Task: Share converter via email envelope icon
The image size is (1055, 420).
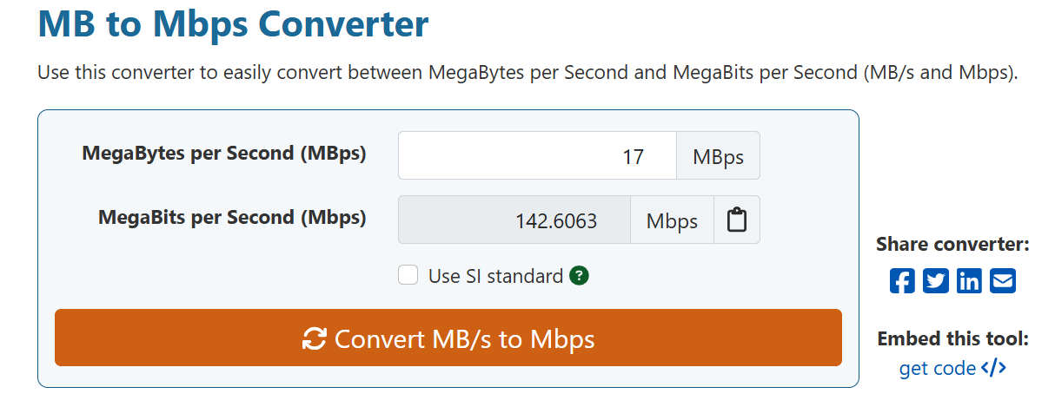Action: [x=1003, y=281]
